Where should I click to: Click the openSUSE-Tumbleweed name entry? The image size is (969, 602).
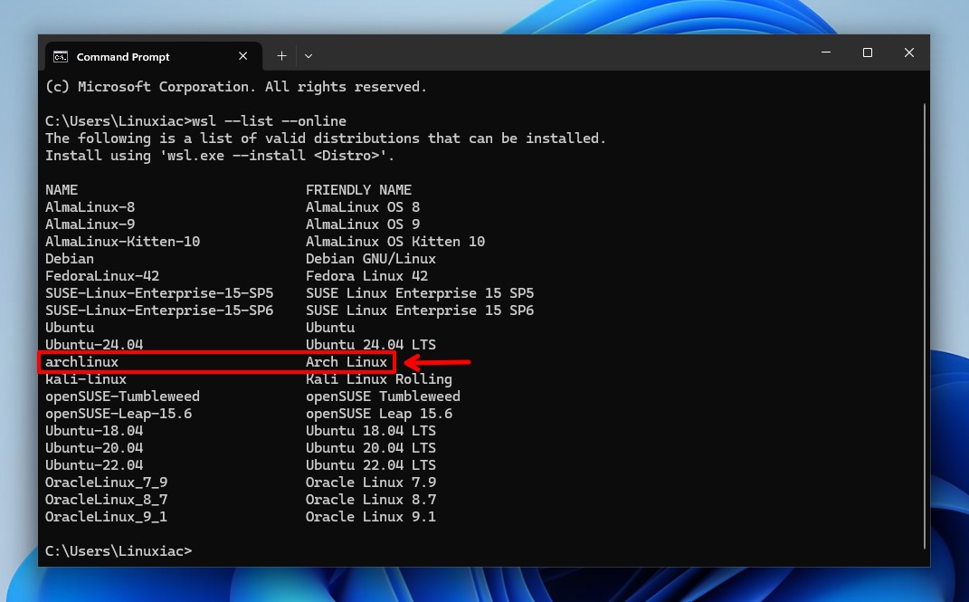pos(122,397)
